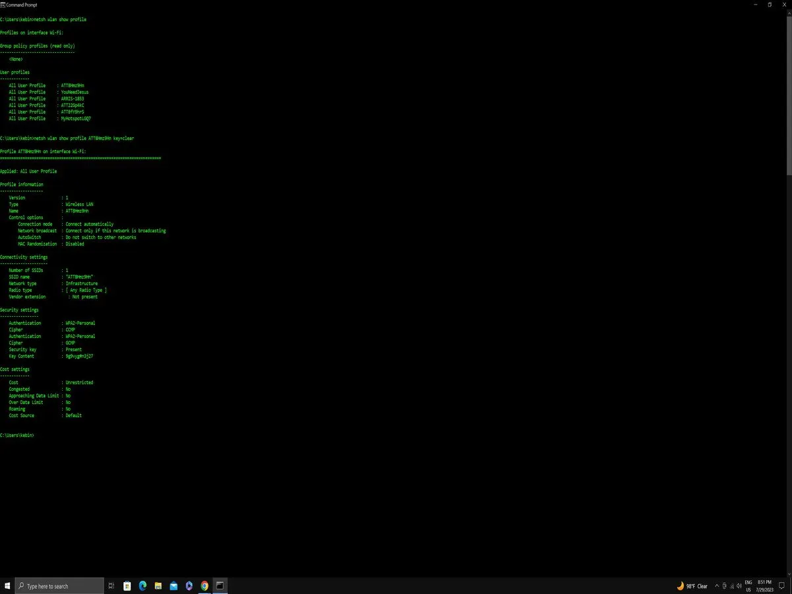Viewport: 792px width, 594px height.
Task: Open the 98°F Clear weather widget
Action: [x=692, y=586]
